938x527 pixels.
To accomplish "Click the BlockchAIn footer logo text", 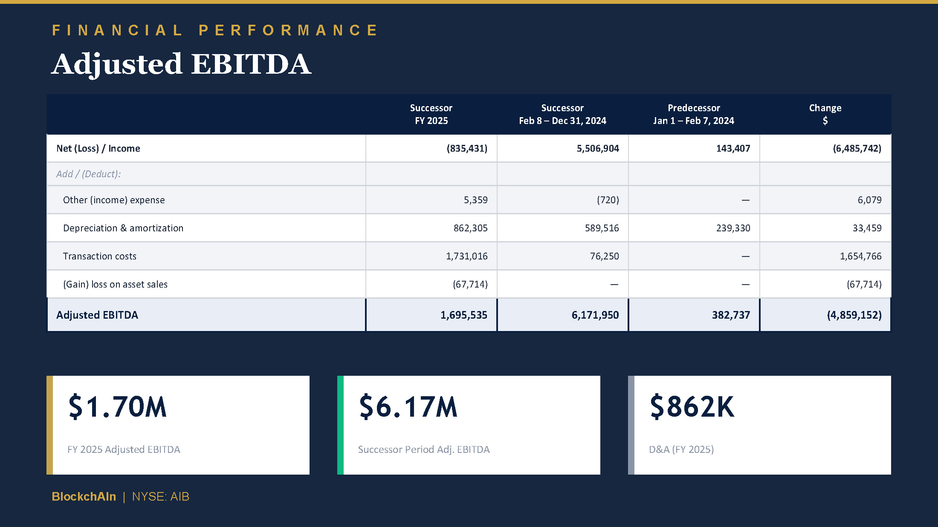I will [x=84, y=496].
